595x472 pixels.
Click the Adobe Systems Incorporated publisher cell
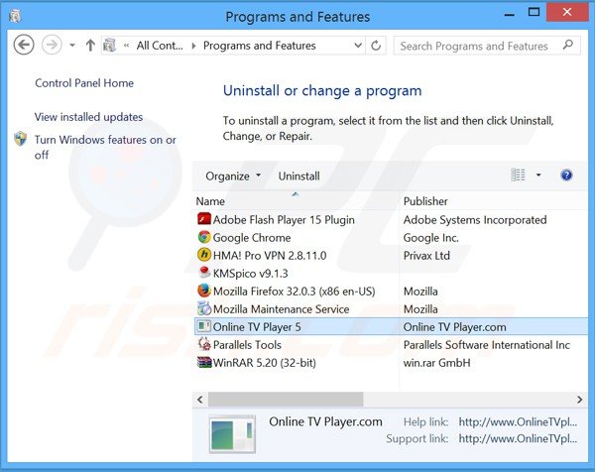[x=475, y=220]
